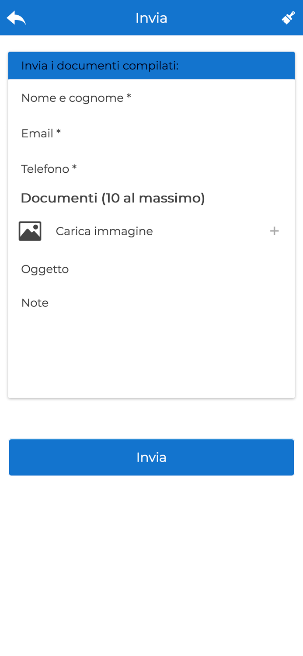Click the Carica immagine label

(104, 230)
